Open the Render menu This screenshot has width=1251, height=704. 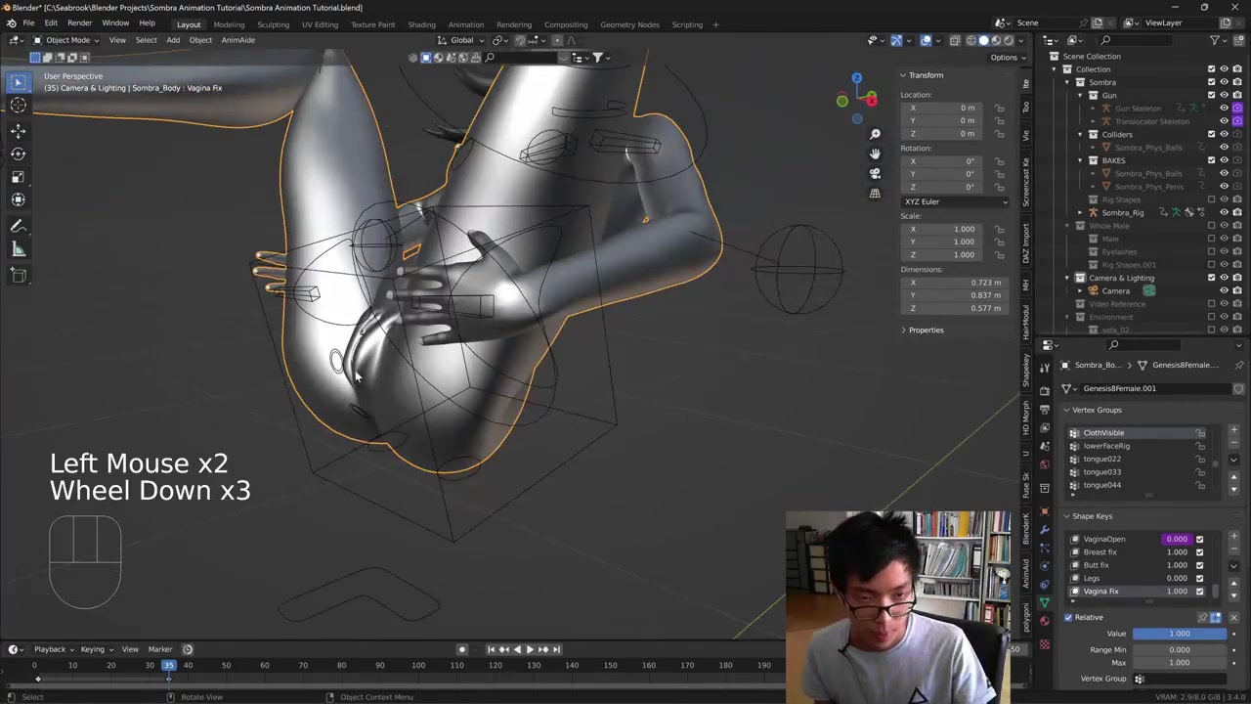(79, 23)
